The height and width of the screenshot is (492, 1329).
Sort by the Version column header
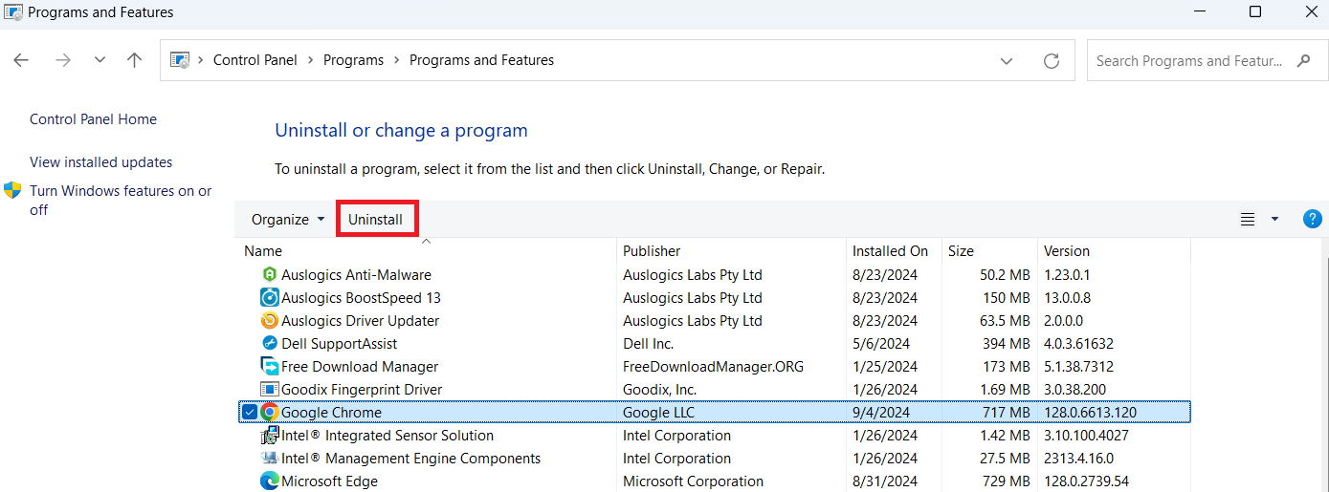[1114, 251]
